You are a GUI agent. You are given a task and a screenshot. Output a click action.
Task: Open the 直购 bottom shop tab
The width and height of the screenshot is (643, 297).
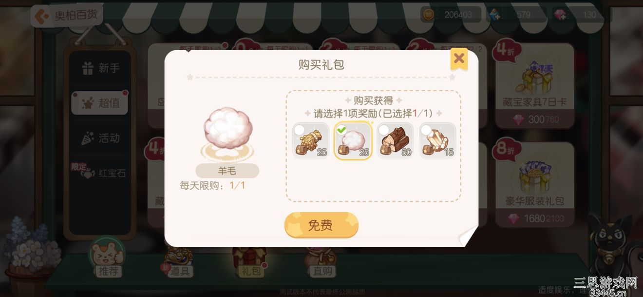click(x=322, y=262)
